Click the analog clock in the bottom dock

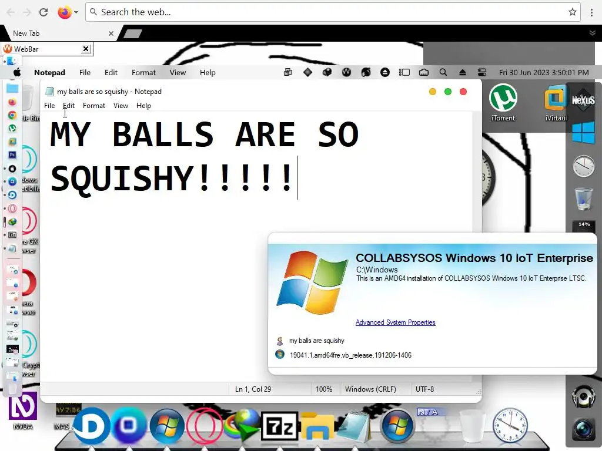[x=510, y=426]
